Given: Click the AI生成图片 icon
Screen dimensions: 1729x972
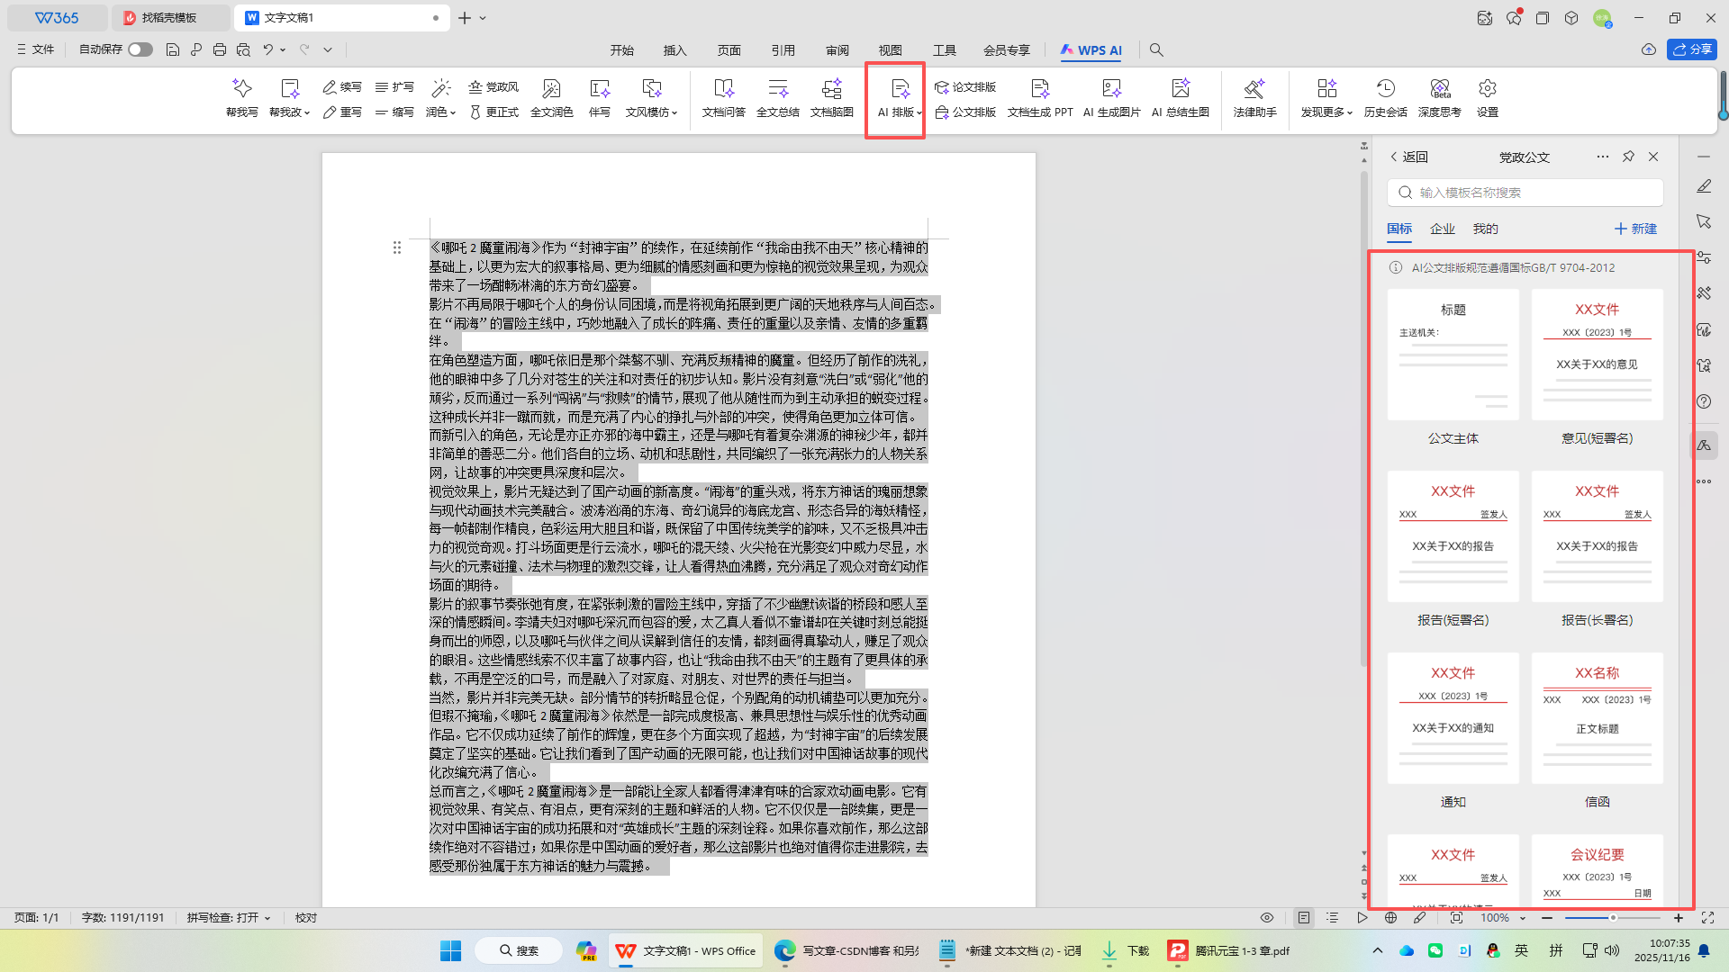Looking at the screenshot, I should coord(1110,99).
